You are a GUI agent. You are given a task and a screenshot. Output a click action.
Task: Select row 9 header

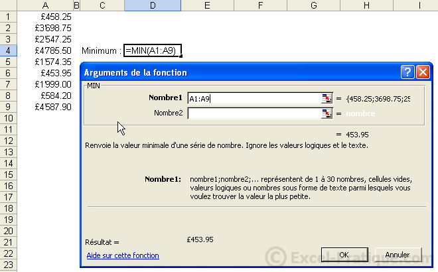8,107
